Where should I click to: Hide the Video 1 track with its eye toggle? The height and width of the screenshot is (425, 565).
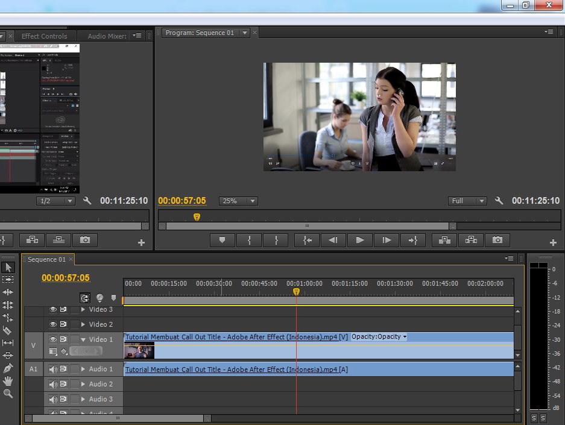[x=53, y=339]
